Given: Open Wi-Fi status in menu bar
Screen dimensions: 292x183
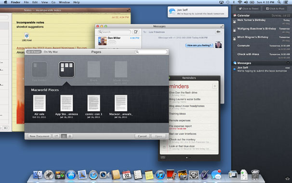Looking at the screenshot, I should coord(240,2).
